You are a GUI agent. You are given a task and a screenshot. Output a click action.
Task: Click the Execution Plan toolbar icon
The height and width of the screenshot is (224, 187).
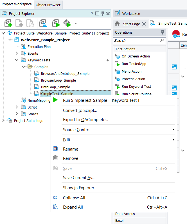[x=43, y=23]
